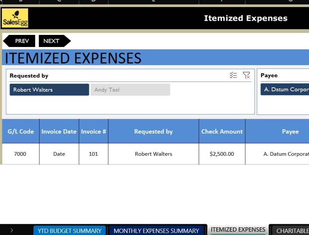
Task: Clear filter on Requested by slicer
Action: 247,75
